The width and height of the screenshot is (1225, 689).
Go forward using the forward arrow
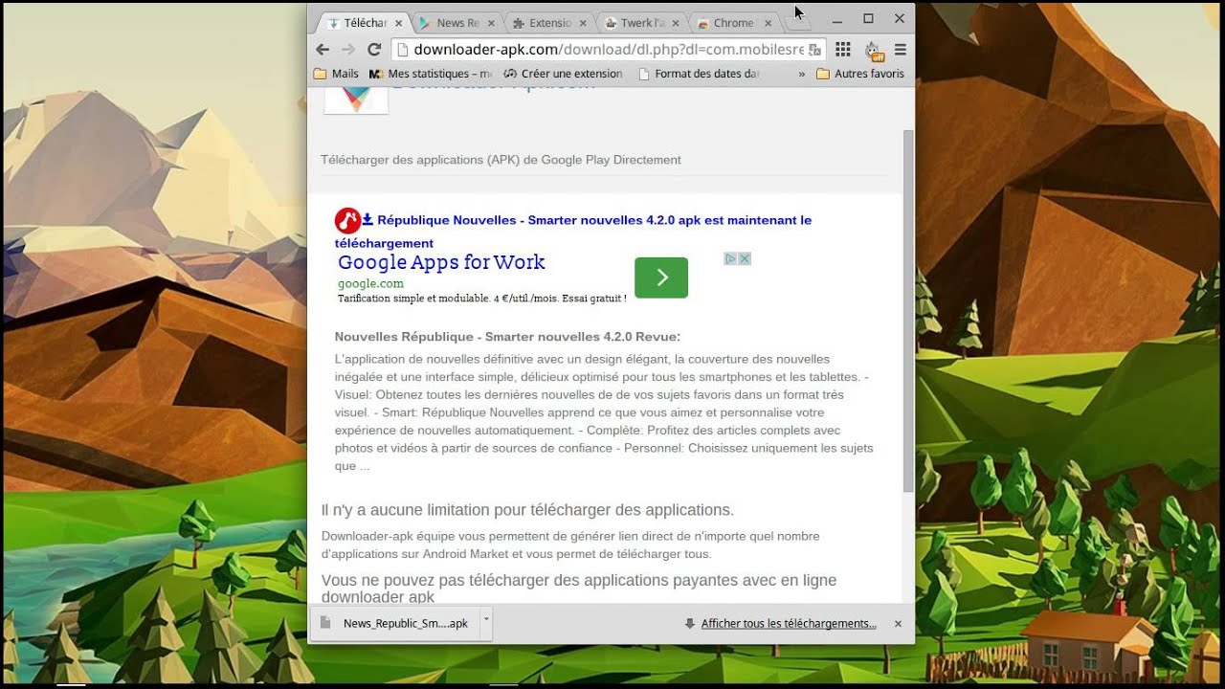pyautogui.click(x=348, y=50)
